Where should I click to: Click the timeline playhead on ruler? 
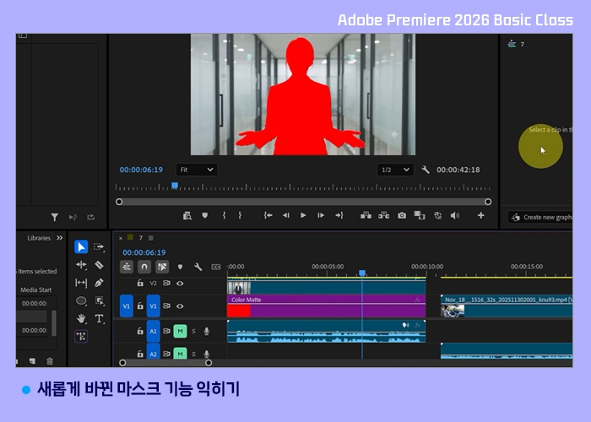pos(362,273)
